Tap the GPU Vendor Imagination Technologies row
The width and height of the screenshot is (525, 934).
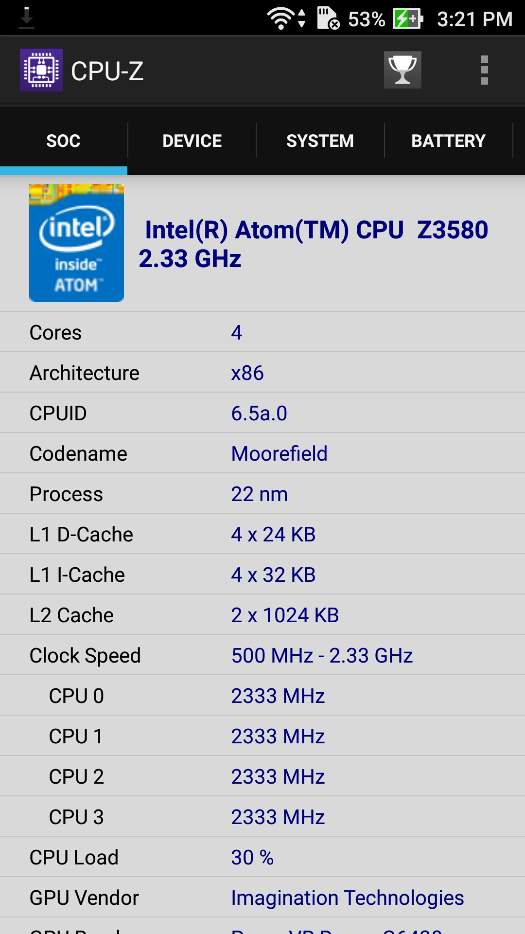tap(262, 898)
